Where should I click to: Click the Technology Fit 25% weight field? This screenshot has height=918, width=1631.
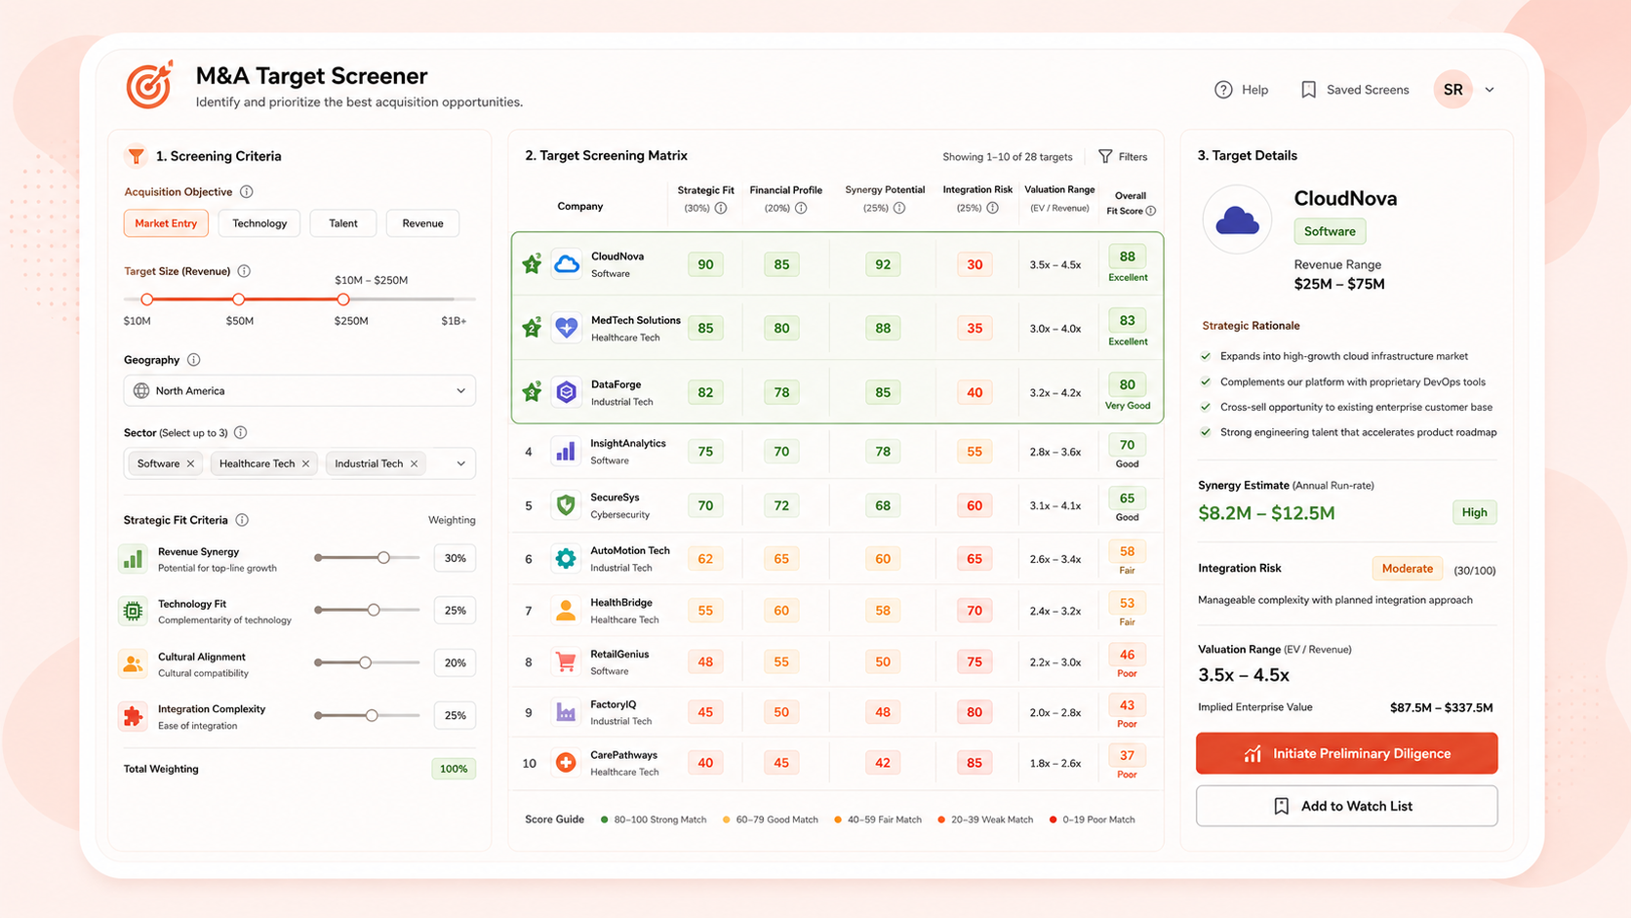pos(455,611)
